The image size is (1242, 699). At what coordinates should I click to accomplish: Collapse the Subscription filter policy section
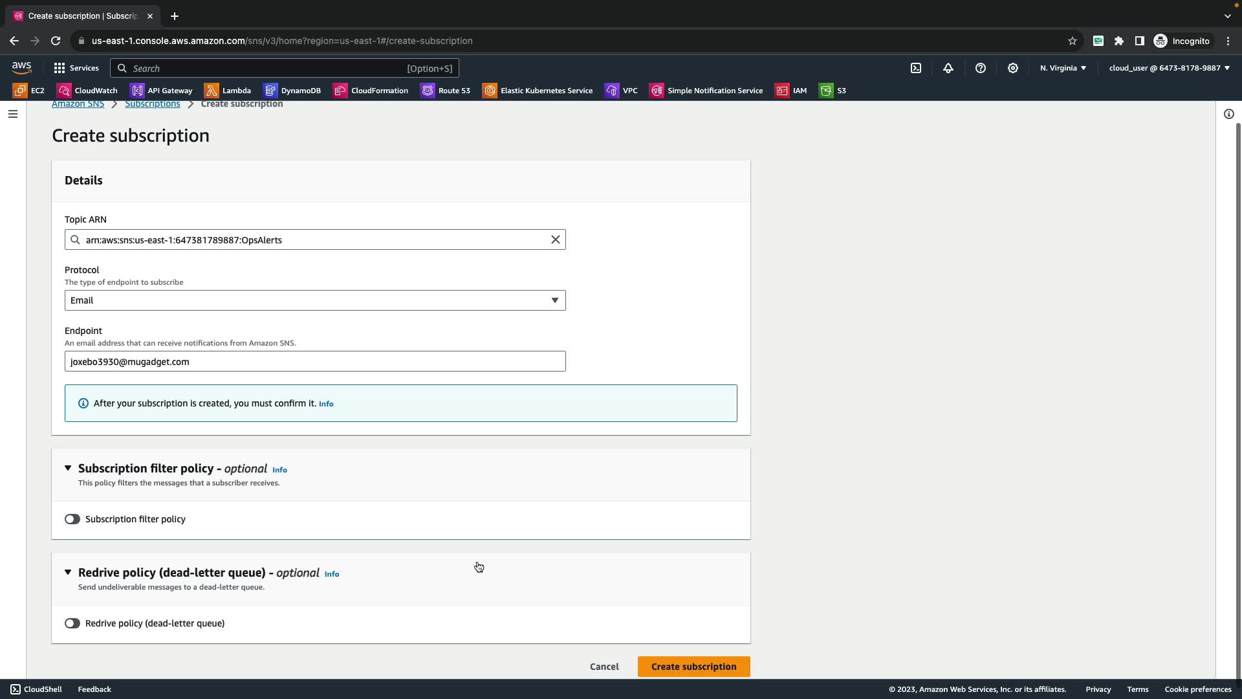pos(68,468)
